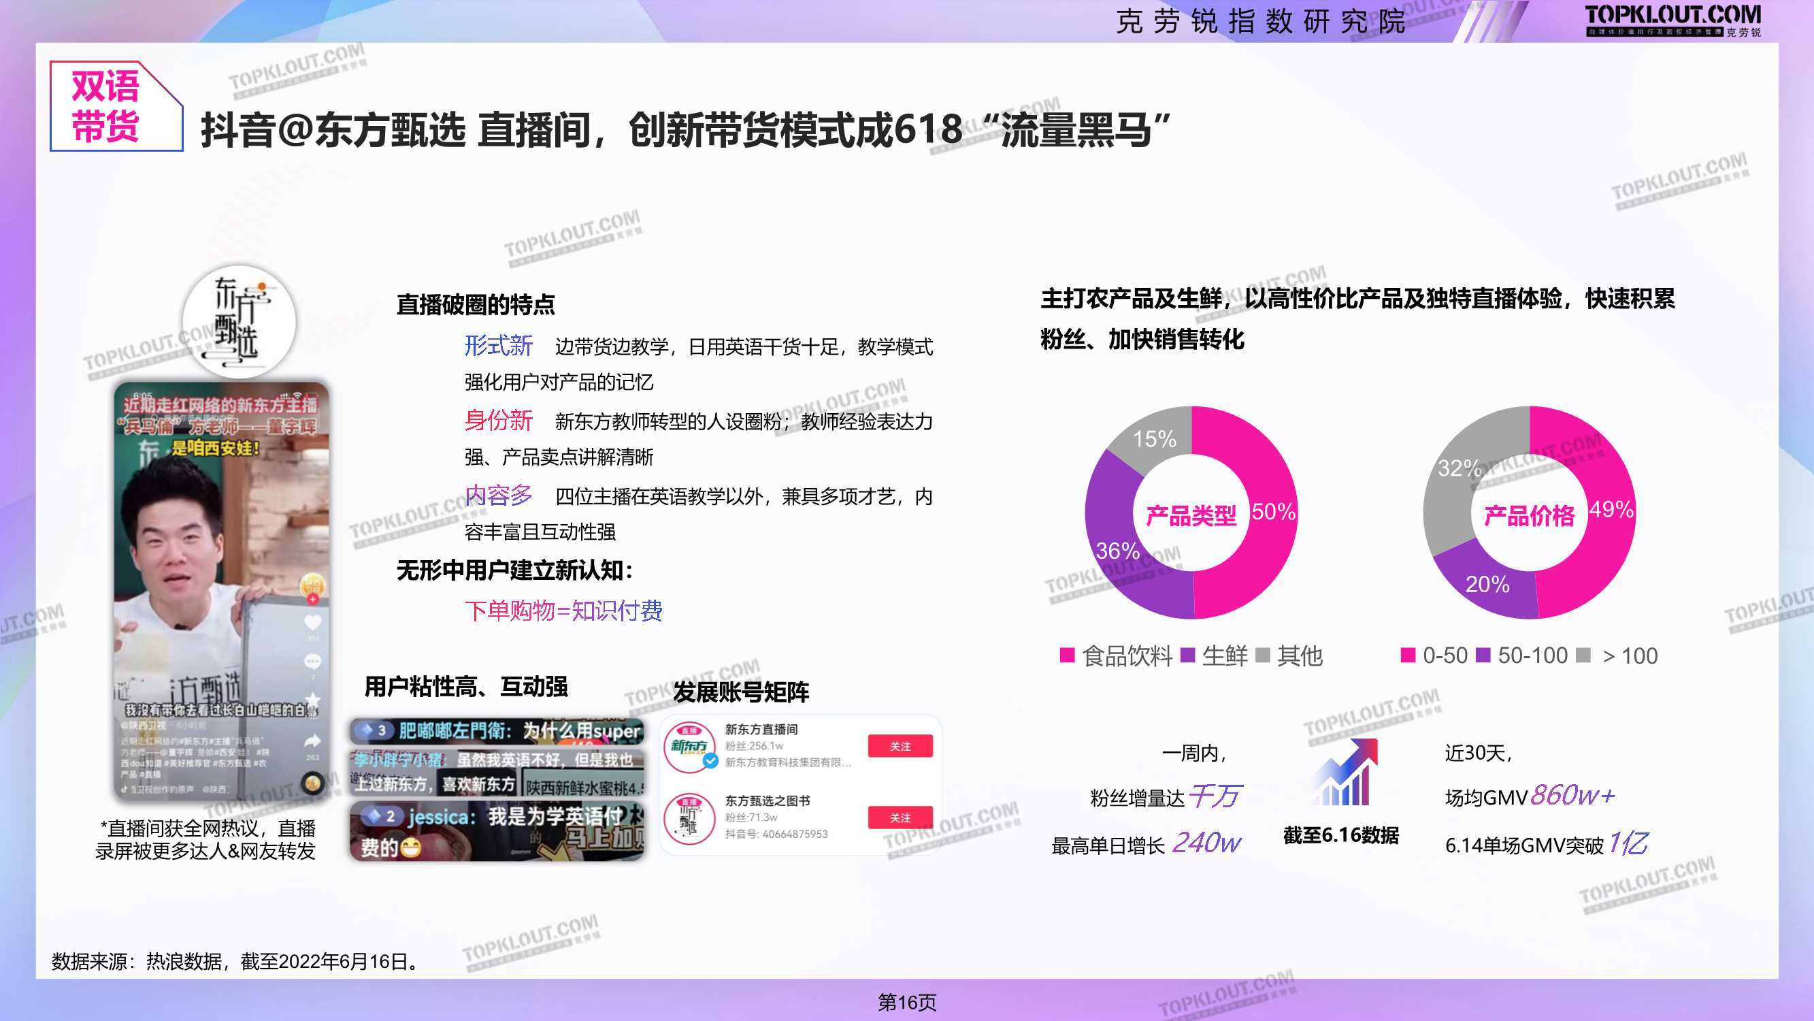Click the 产品价格 chart center label

(1530, 516)
